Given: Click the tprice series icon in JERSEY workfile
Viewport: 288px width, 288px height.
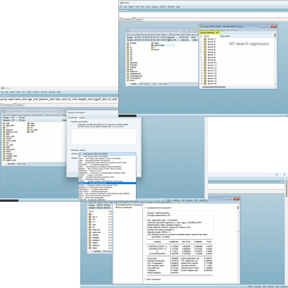Looking at the screenshot, I should pyautogui.click(x=152, y=50).
